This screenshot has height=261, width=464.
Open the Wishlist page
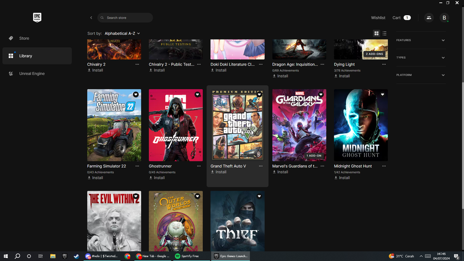[x=378, y=18]
